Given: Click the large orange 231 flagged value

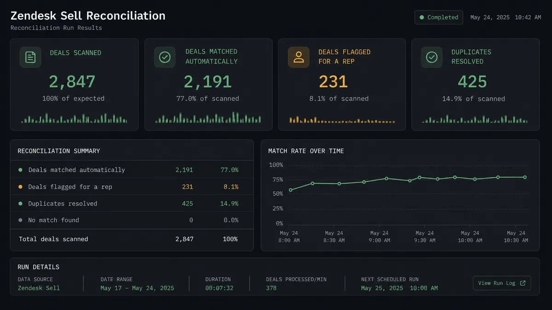Looking at the screenshot, I should [x=333, y=82].
